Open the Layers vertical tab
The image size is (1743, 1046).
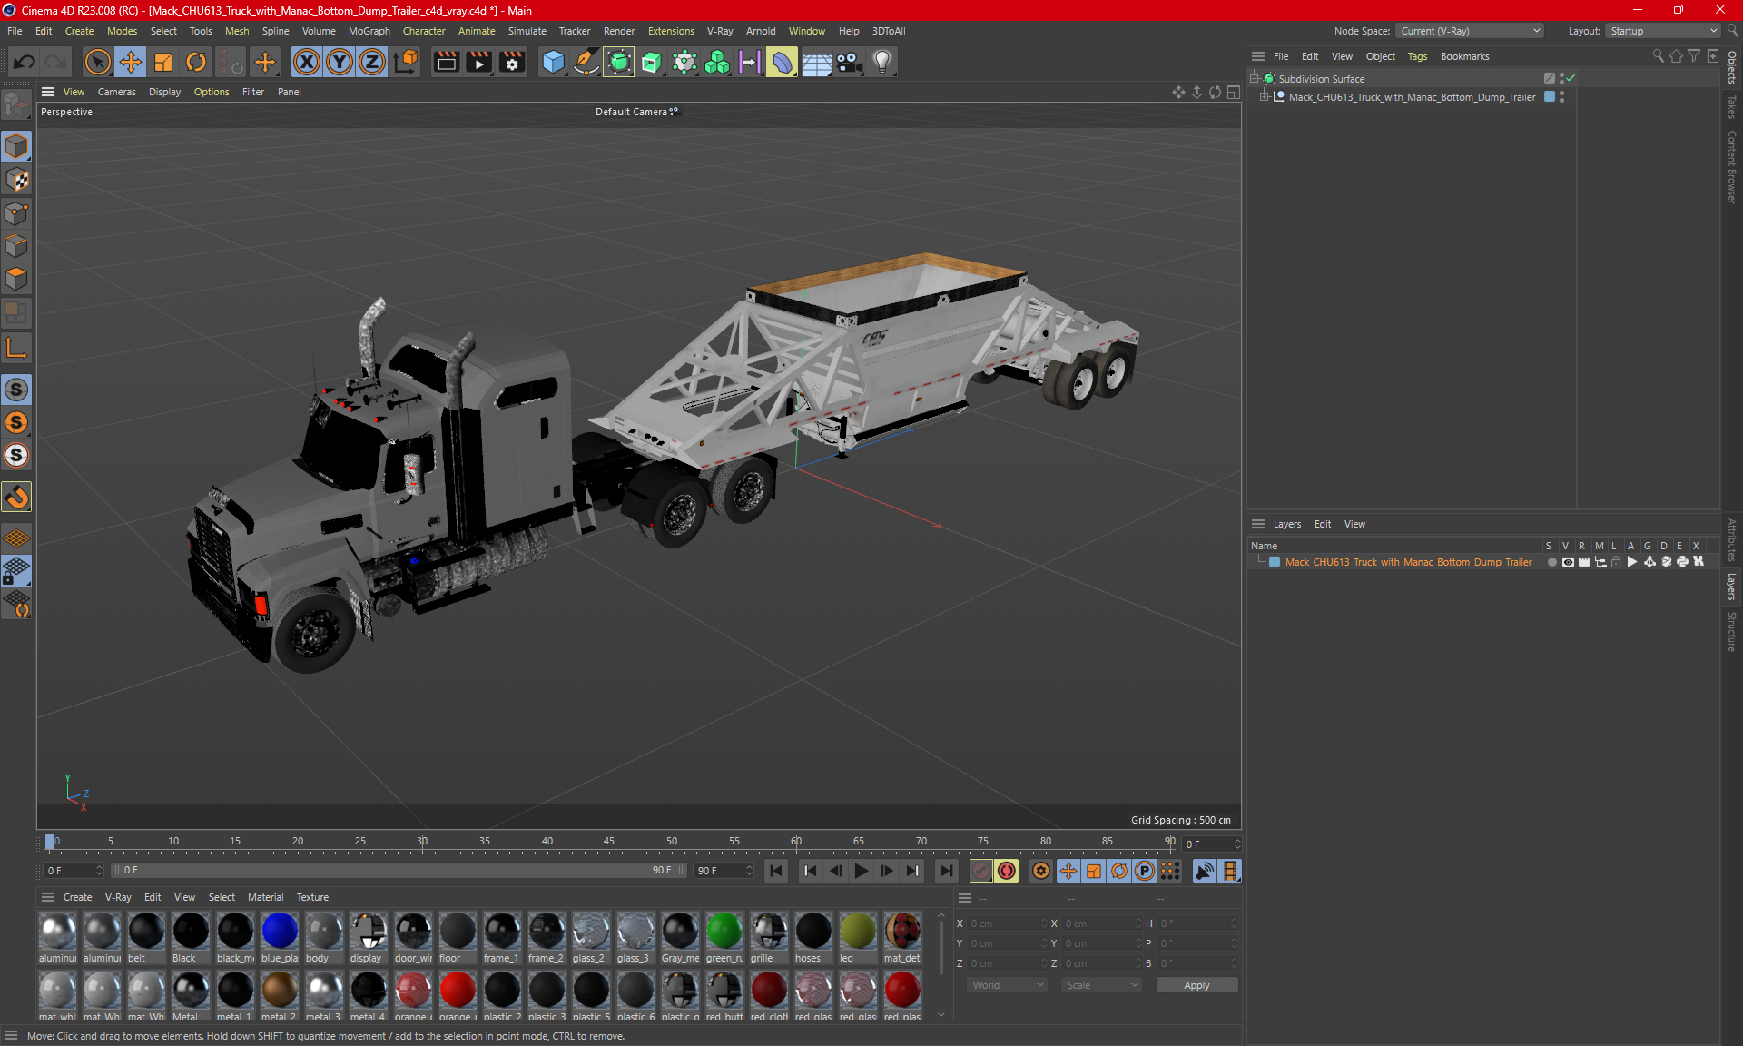tap(1732, 587)
